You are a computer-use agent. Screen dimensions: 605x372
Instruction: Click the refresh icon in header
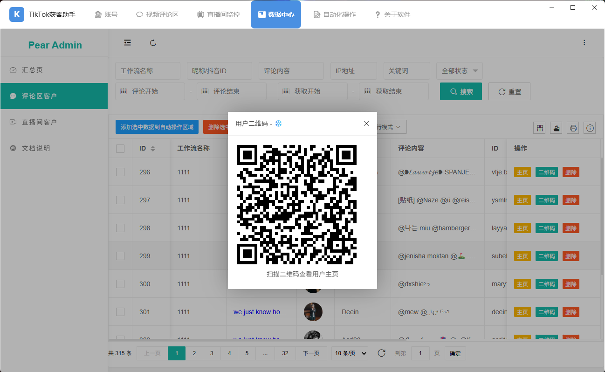(x=153, y=43)
